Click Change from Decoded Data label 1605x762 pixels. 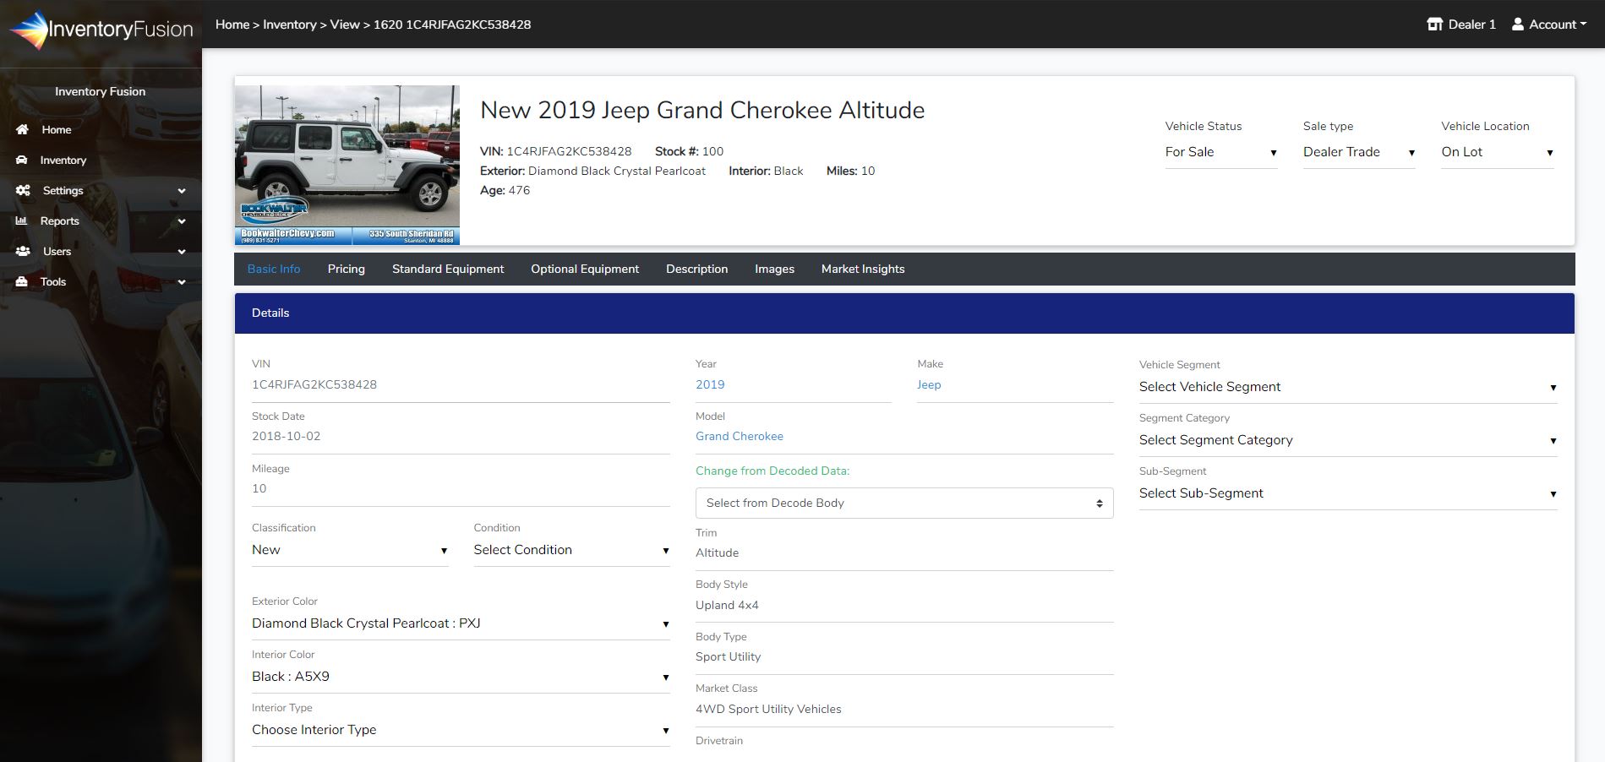[772, 471]
